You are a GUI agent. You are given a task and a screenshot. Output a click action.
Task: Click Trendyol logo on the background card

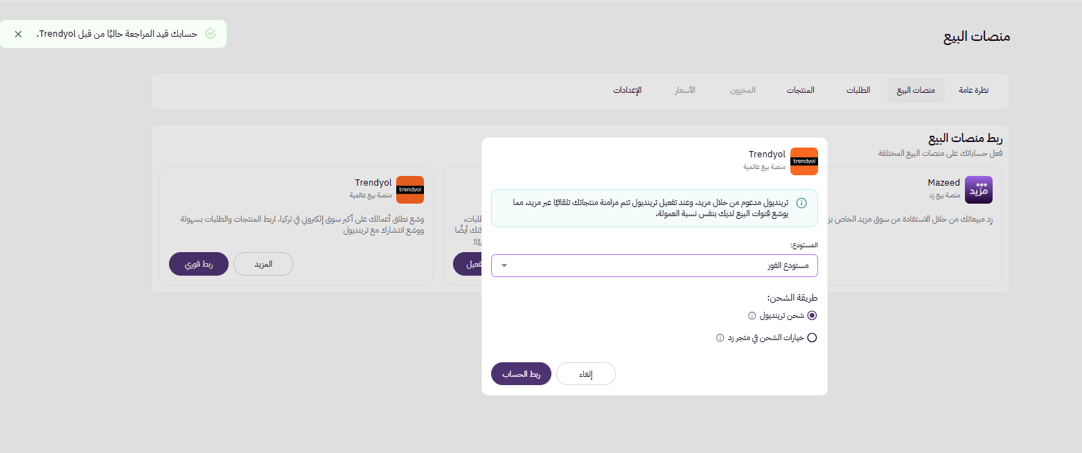click(409, 190)
